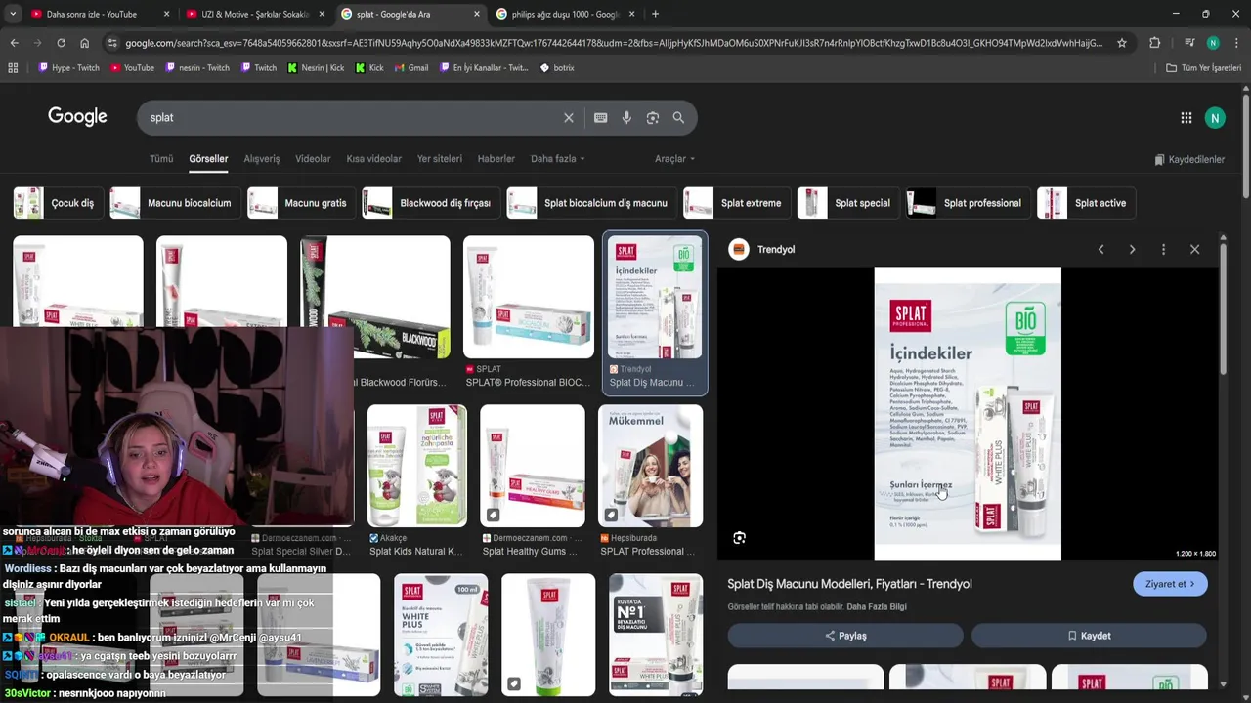Show the previous image in preview panel
Viewport: 1251px width, 703px height.
click(x=1100, y=249)
